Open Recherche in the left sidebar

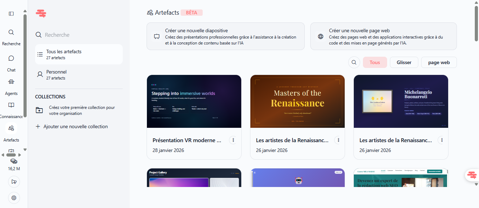pyautogui.click(x=11, y=33)
